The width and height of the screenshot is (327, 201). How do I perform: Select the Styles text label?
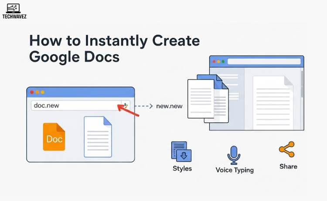(181, 169)
